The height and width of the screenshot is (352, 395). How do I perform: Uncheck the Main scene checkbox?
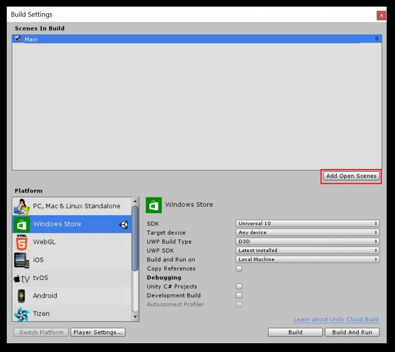(x=18, y=39)
